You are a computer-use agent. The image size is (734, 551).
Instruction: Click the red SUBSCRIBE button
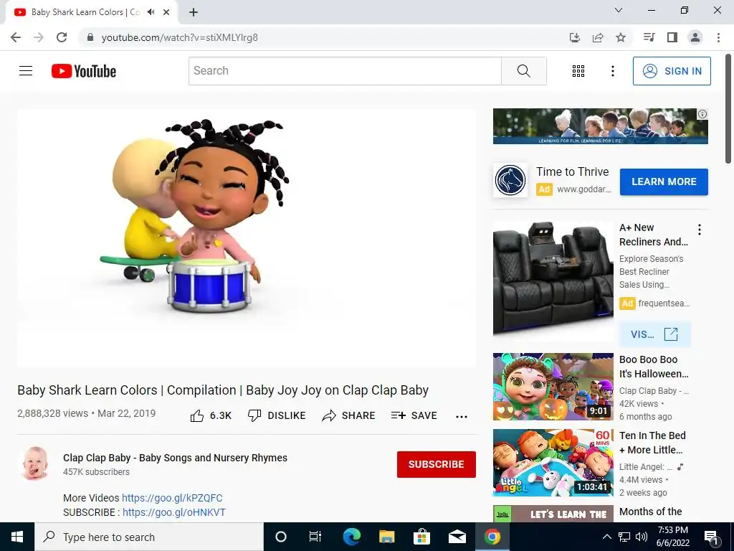pos(437,464)
